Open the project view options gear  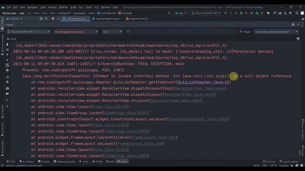coord(53,19)
